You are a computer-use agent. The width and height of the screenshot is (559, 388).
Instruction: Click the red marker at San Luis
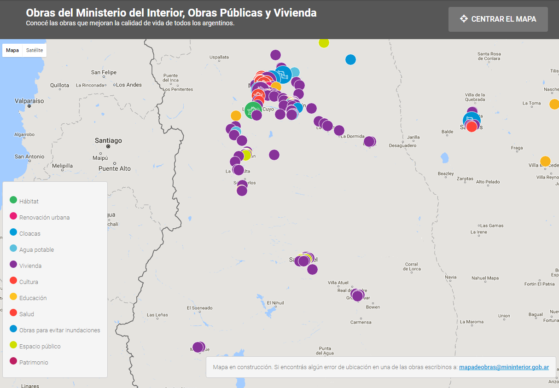[472, 127]
